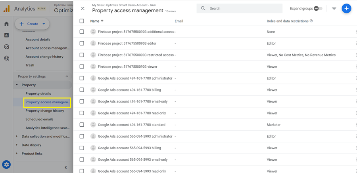
Task: Click the help icon beside Roles and data restrictions
Action: (x=311, y=21)
